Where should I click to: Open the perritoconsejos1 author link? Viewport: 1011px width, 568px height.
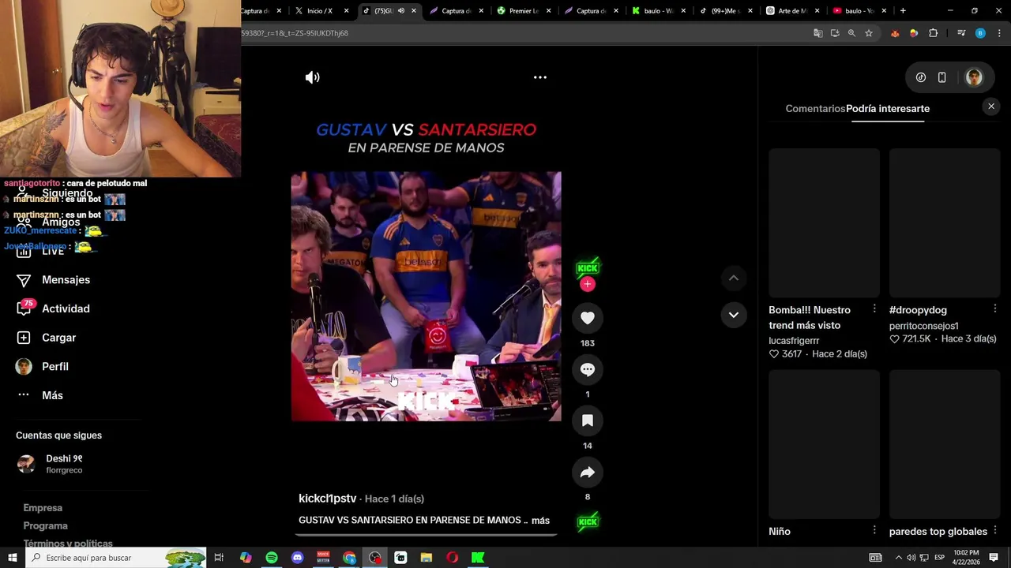point(923,326)
